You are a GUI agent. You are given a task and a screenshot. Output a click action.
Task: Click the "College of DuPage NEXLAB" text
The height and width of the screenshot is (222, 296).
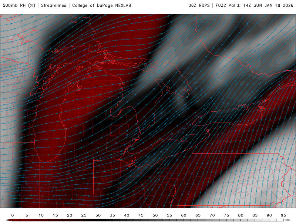[101, 5]
